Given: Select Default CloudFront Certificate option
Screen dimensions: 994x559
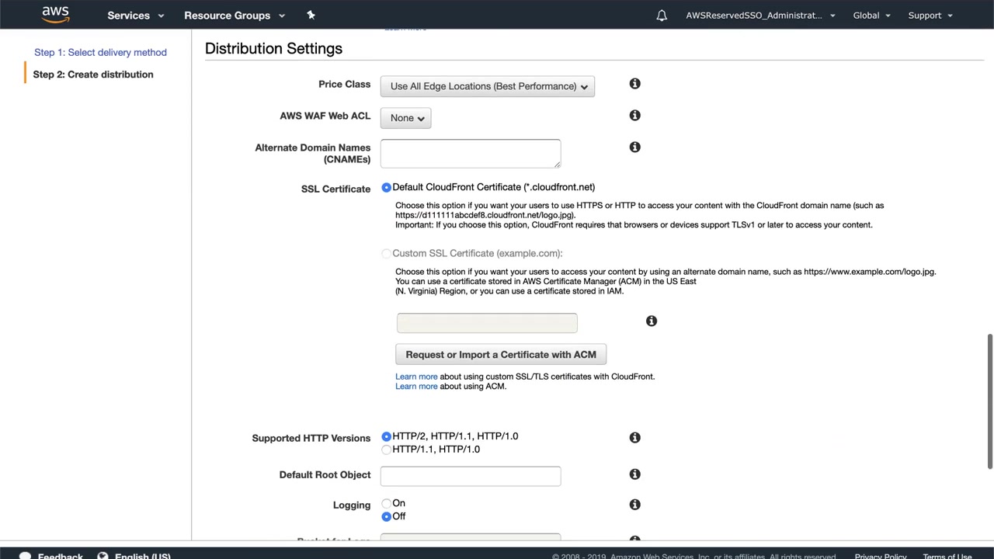Looking at the screenshot, I should tap(387, 188).
